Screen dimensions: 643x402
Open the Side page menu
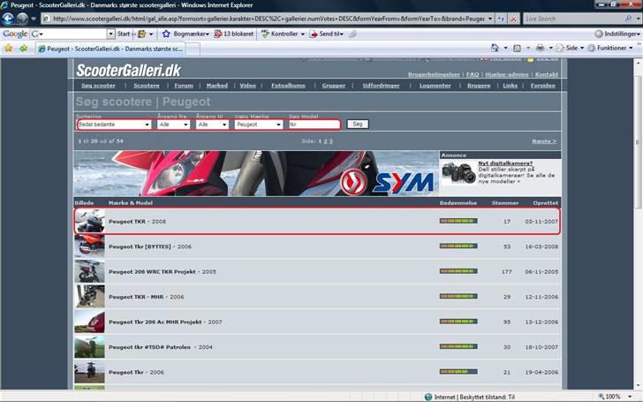click(x=570, y=48)
